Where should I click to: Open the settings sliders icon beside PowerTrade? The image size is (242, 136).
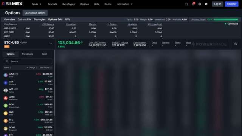236,44
